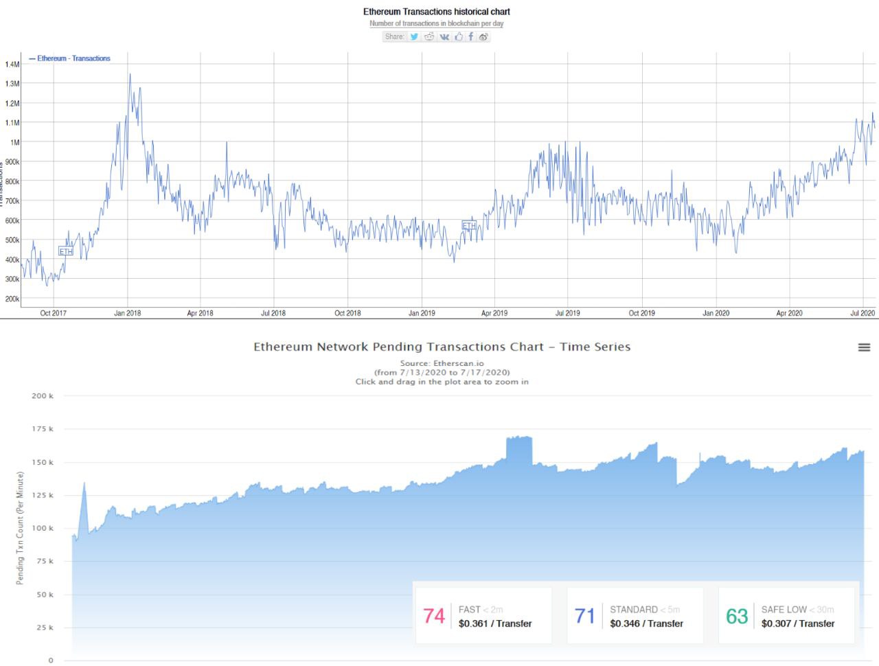879x666 pixels.
Task: Click the '800k' y-axis label
Action: coord(12,182)
